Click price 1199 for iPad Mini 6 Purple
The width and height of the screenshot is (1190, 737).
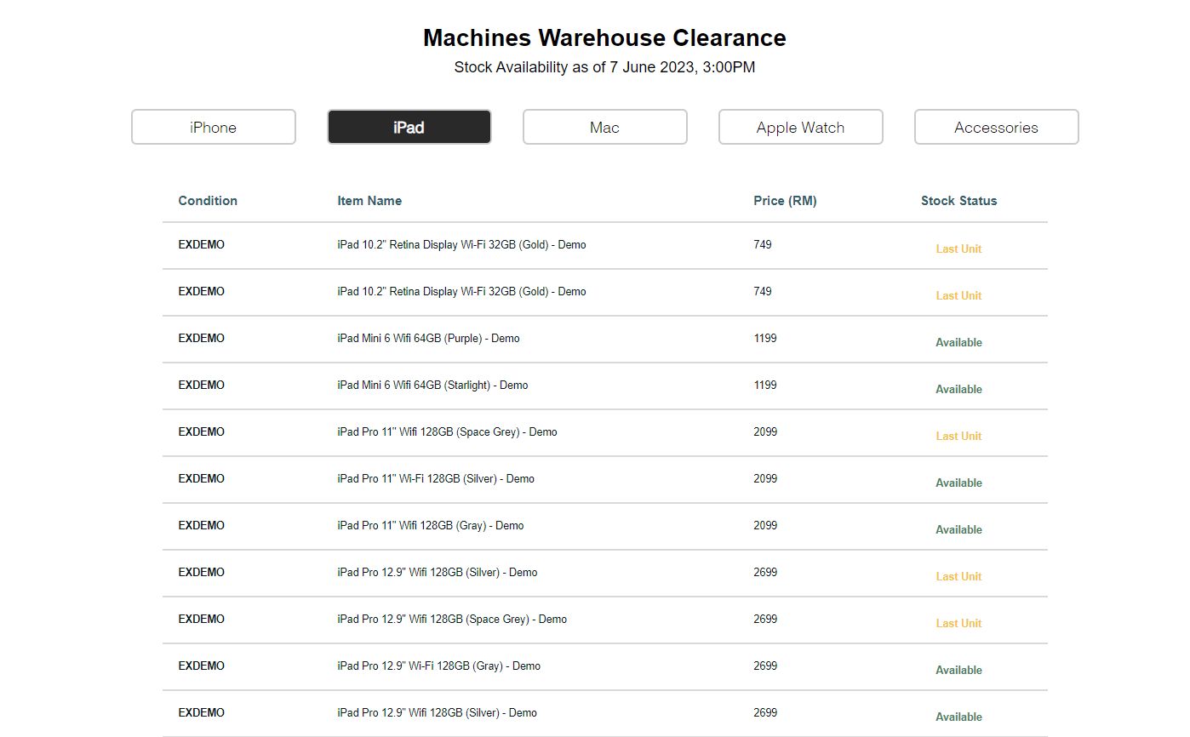(765, 338)
